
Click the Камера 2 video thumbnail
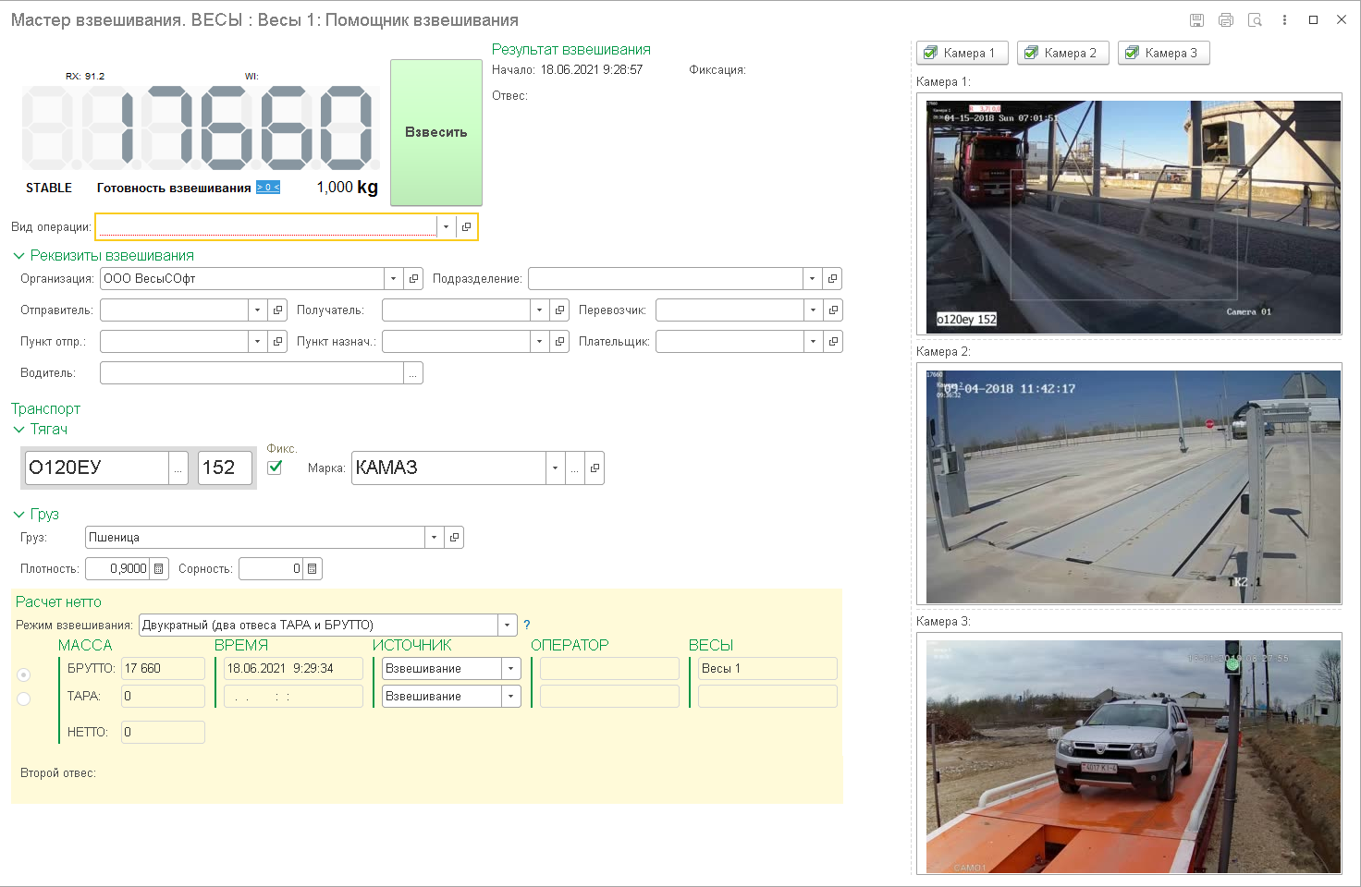tap(1133, 487)
